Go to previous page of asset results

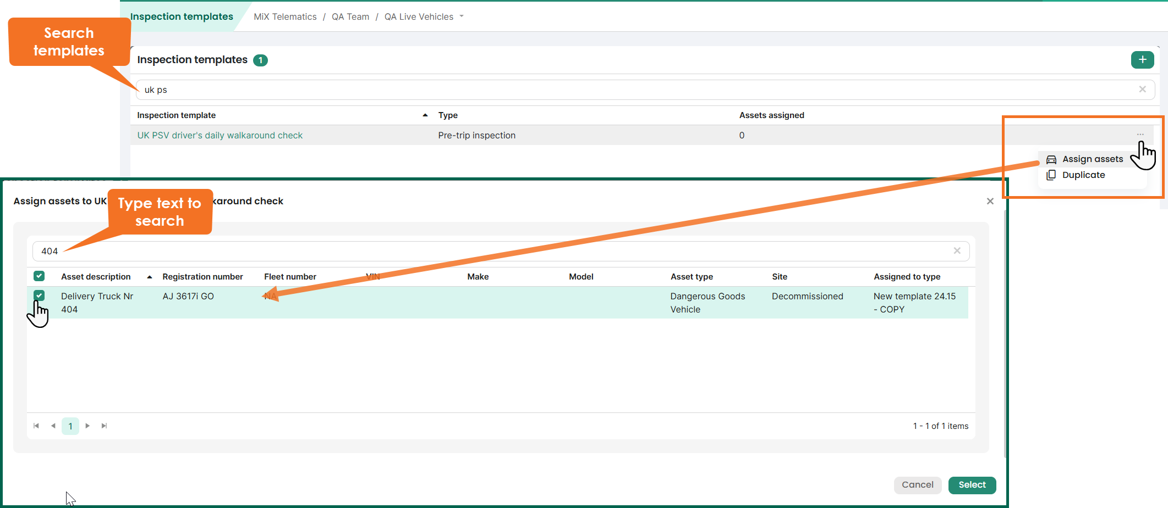coord(53,426)
